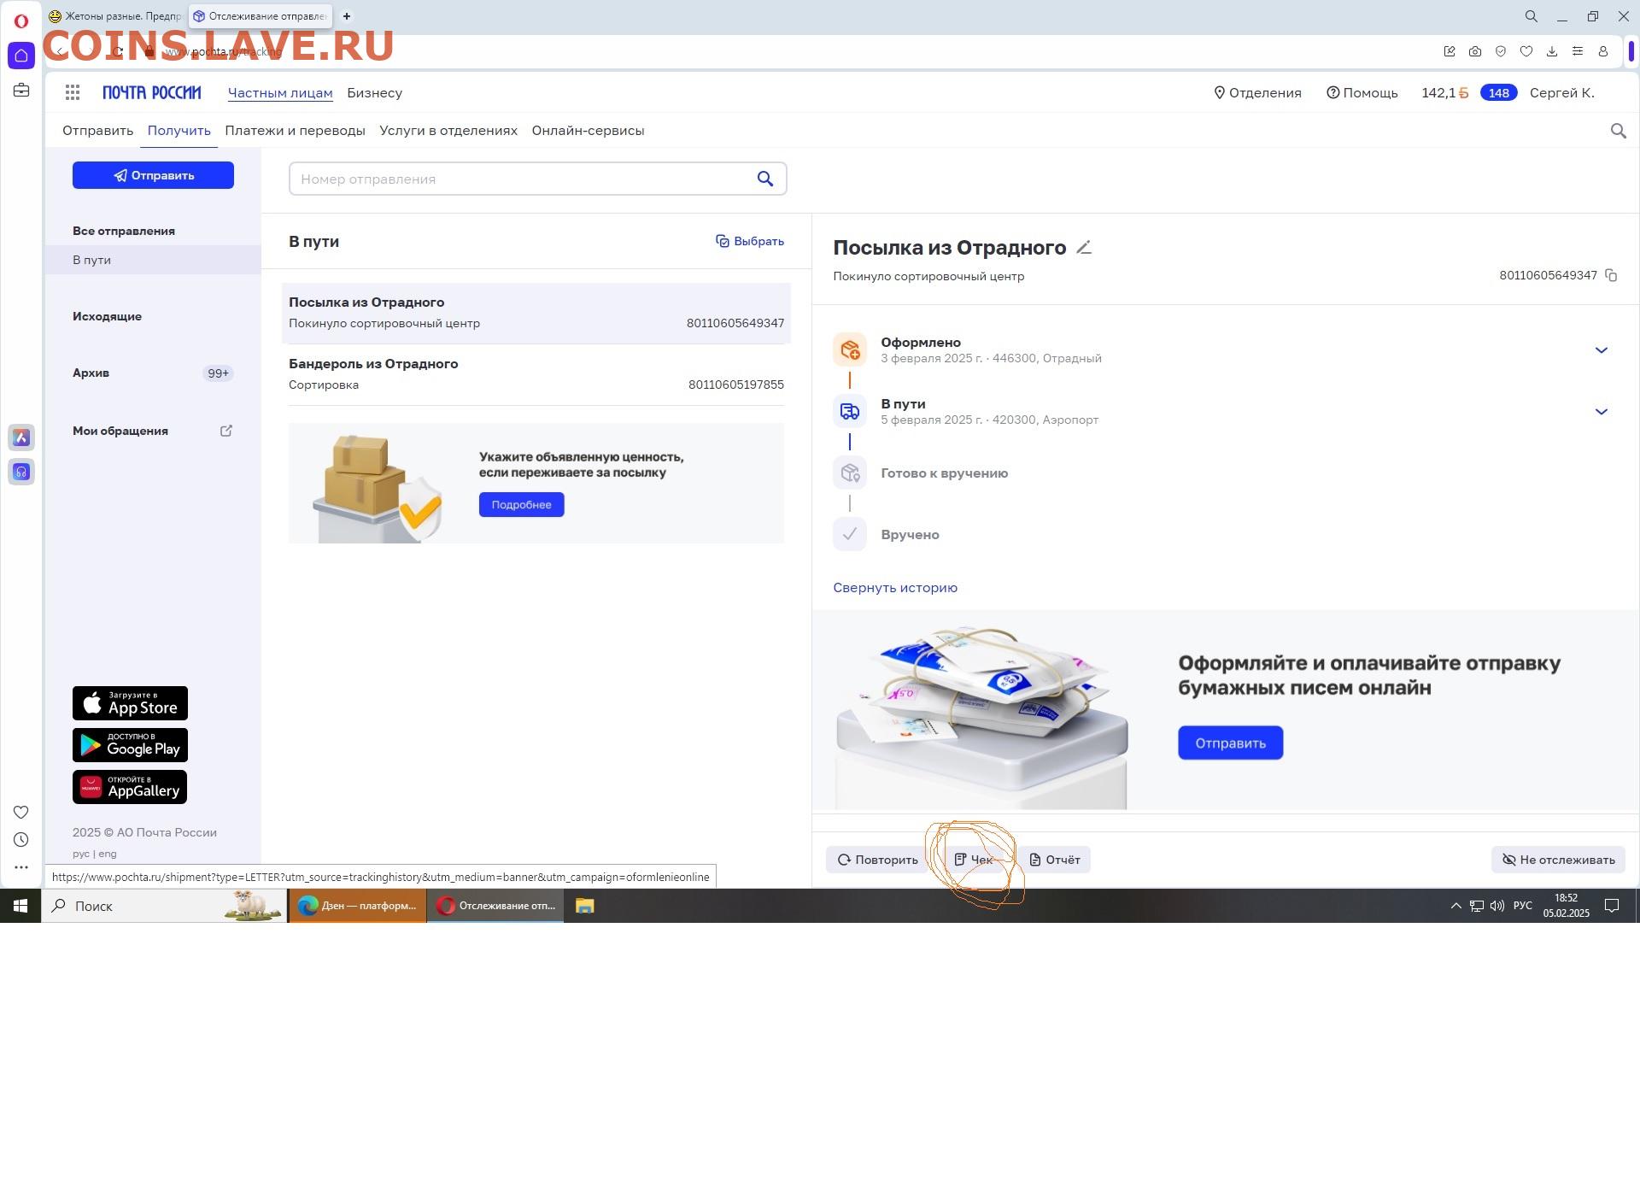1640x1198 pixels.
Task: Click the Оформлено orange box icon
Action: (x=850, y=349)
